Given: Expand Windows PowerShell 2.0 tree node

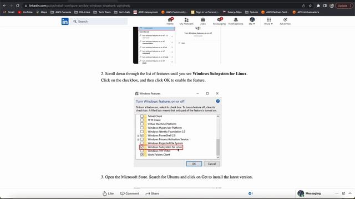Looking at the screenshot, I should click(x=138, y=136).
